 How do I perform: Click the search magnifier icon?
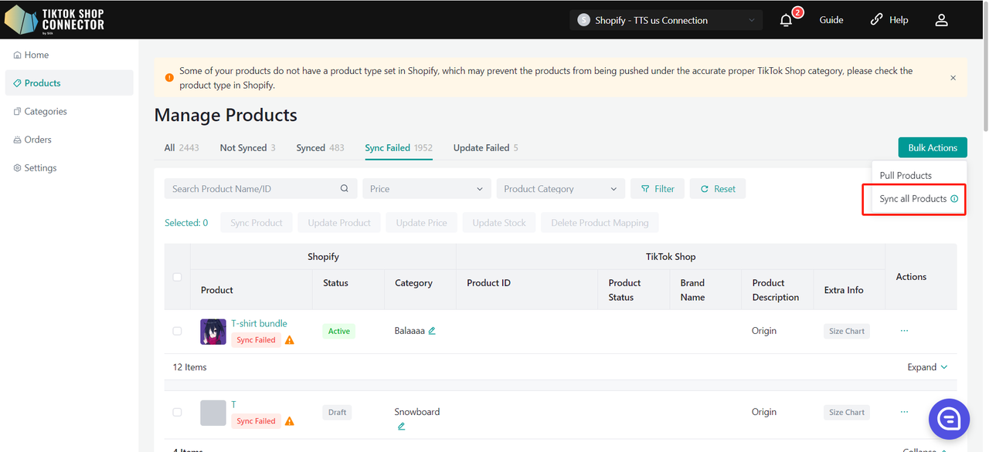345,189
